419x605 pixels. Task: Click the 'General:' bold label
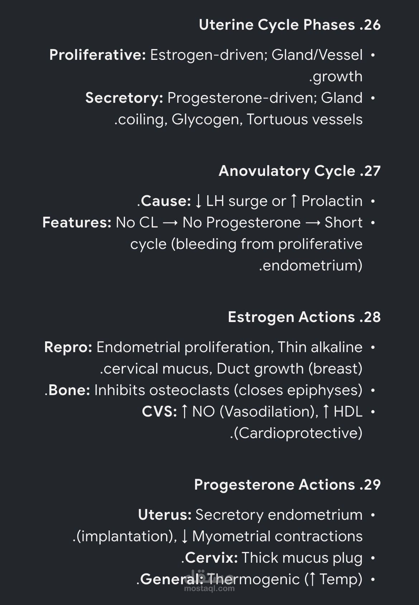172,579
